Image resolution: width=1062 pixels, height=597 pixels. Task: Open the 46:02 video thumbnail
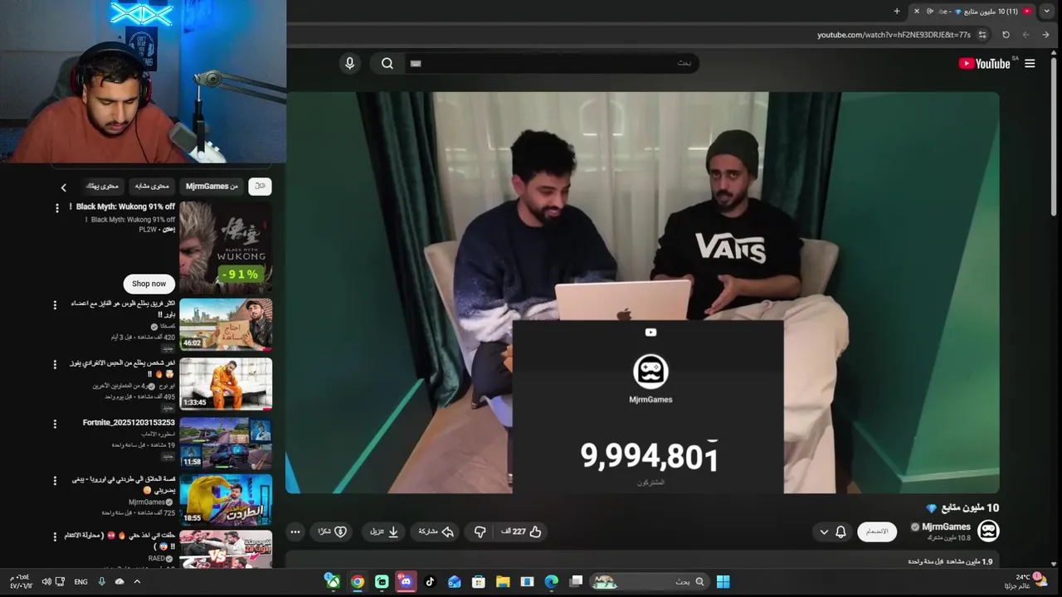[x=226, y=324]
